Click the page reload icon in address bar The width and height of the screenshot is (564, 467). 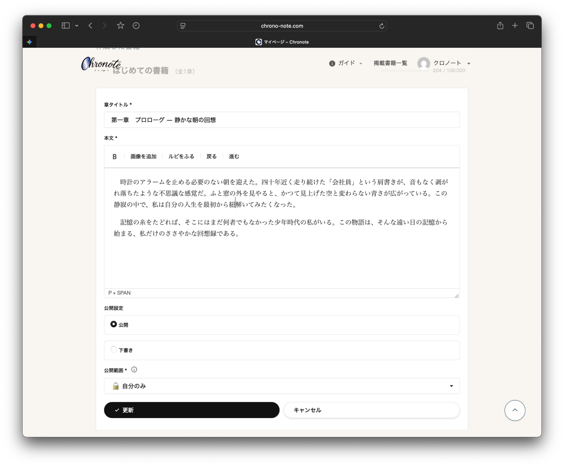pos(381,26)
